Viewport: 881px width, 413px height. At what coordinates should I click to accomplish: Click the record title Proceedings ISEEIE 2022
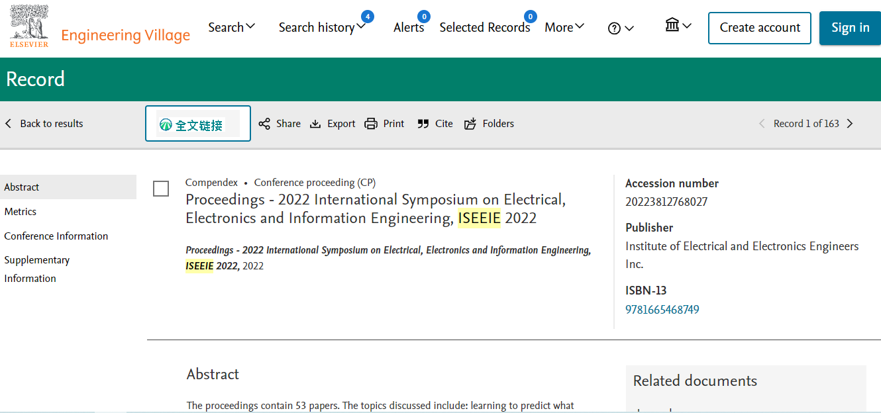pos(376,209)
